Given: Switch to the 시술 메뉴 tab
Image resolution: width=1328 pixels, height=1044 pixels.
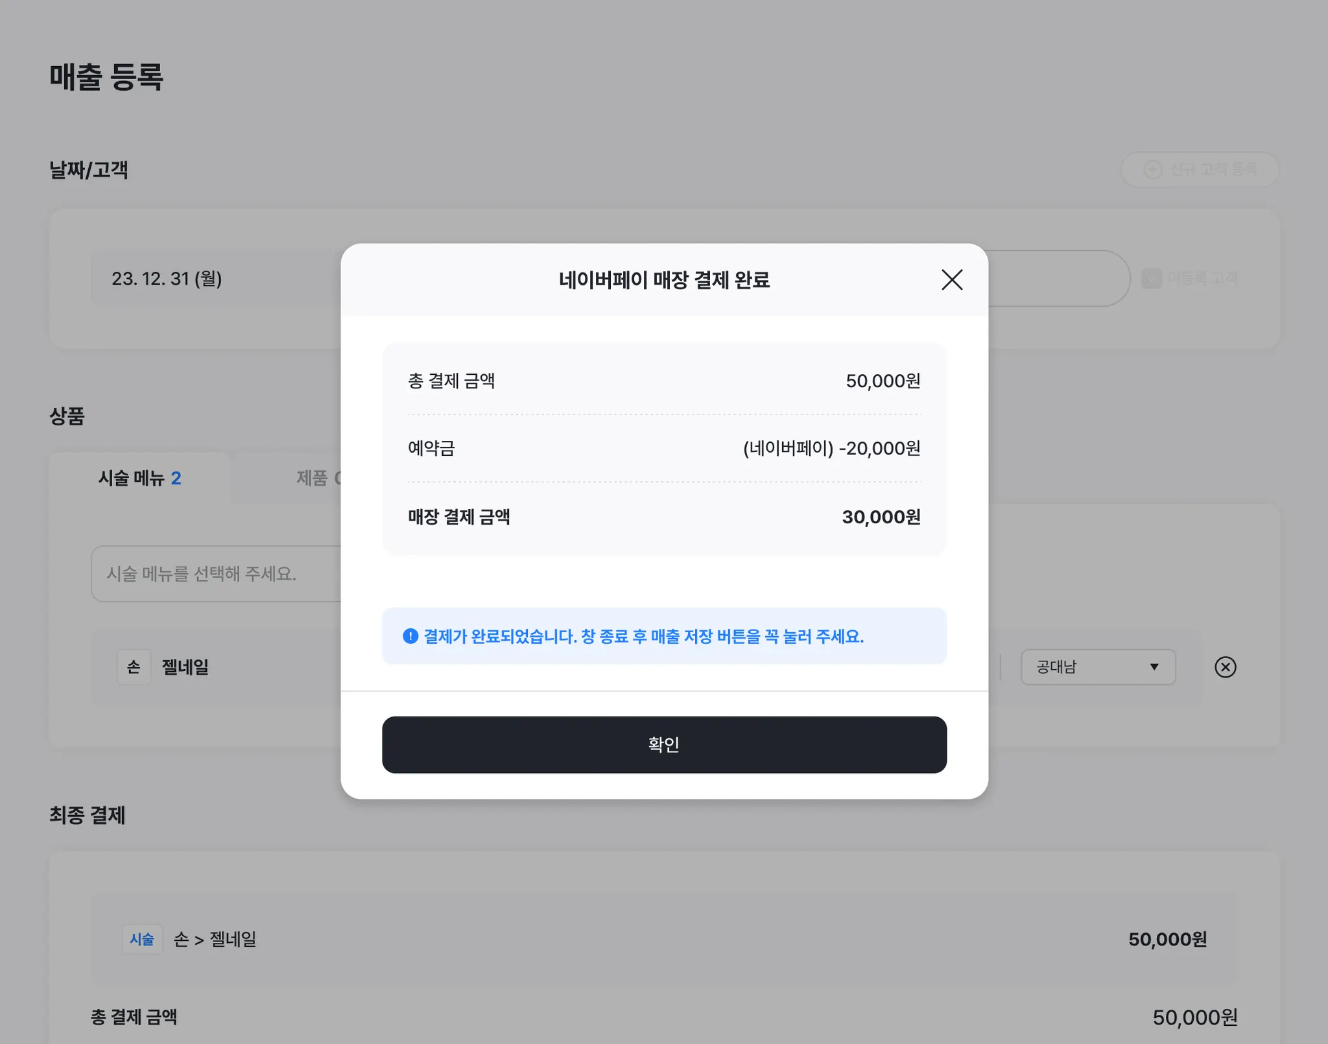Looking at the screenshot, I should coord(139,478).
